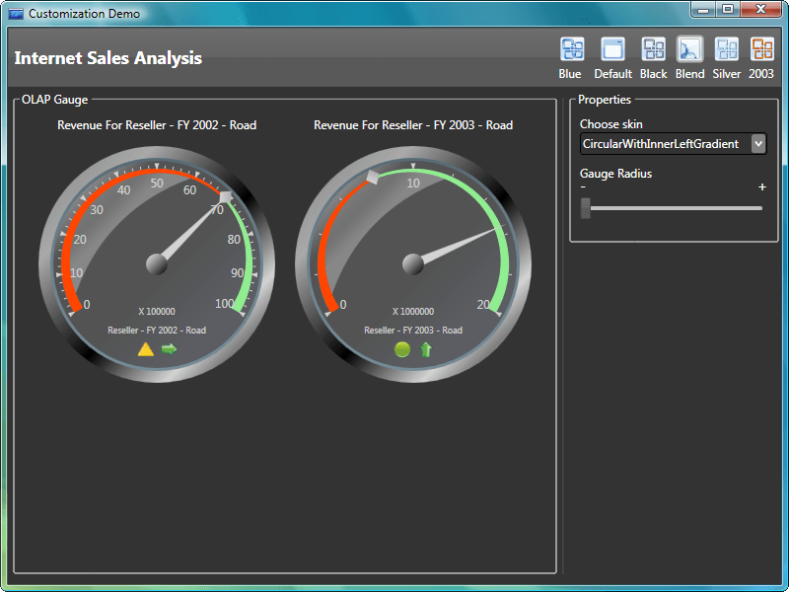Click the Revenue For Reseller FY 2002 title
The width and height of the screenshot is (789, 592).
click(157, 125)
